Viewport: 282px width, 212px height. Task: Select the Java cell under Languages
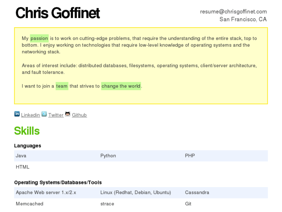pos(21,156)
